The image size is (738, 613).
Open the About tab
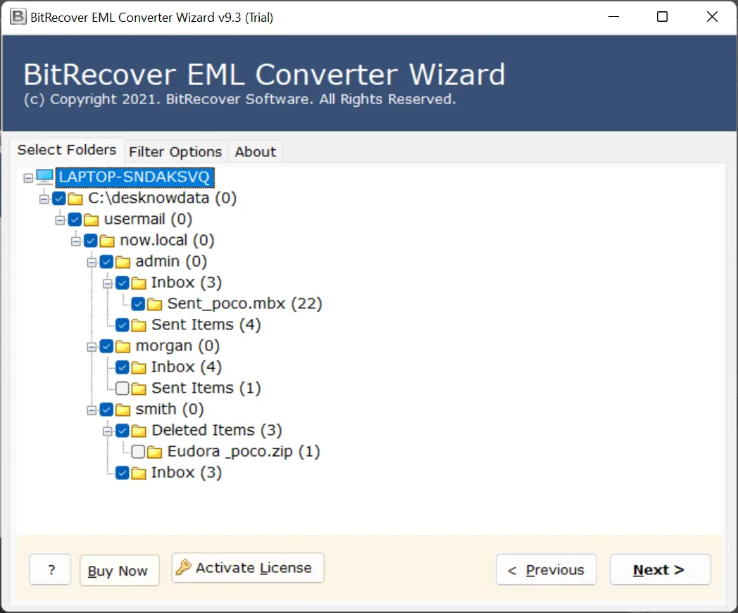(255, 151)
